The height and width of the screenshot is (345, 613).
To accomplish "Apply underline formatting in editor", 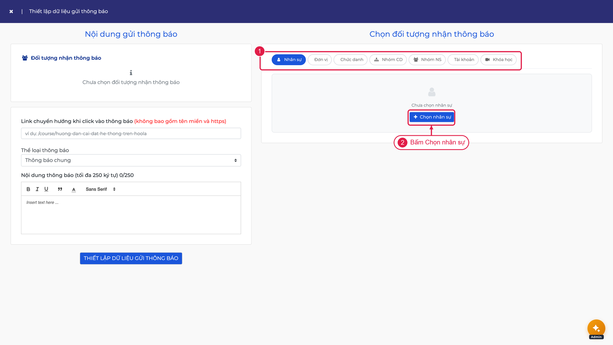I will click(x=46, y=189).
